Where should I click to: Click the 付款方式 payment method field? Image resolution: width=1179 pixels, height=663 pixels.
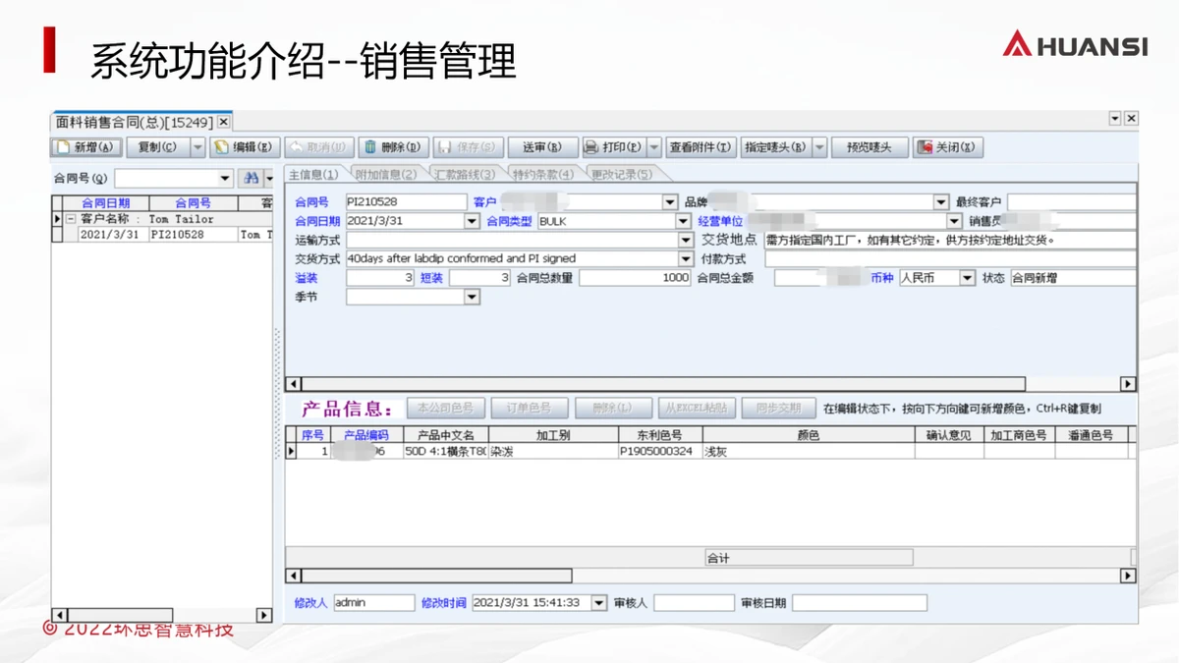pyautogui.click(x=949, y=258)
